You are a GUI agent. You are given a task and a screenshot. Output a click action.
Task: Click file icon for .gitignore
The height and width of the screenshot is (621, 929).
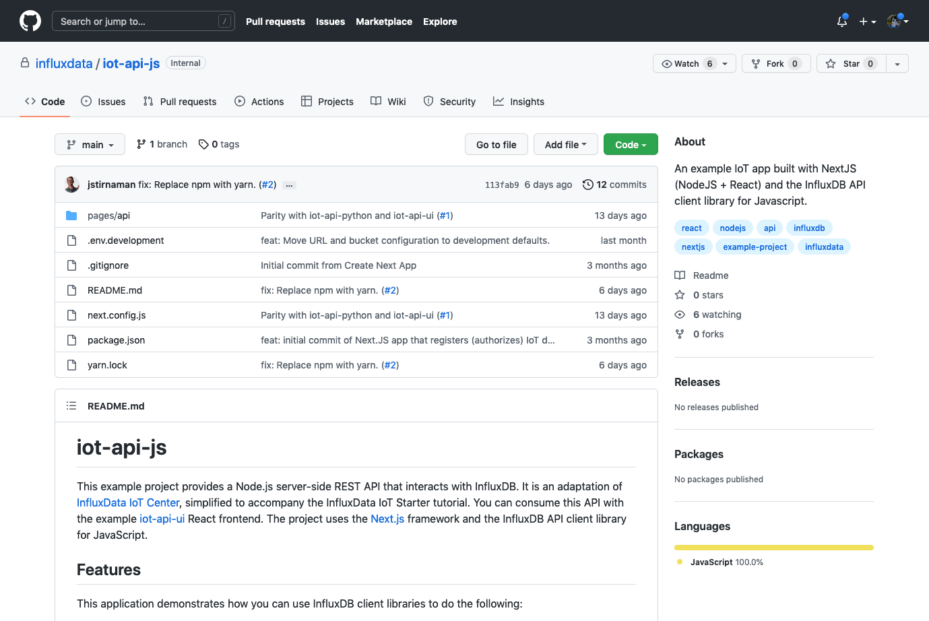pyautogui.click(x=71, y=265)
